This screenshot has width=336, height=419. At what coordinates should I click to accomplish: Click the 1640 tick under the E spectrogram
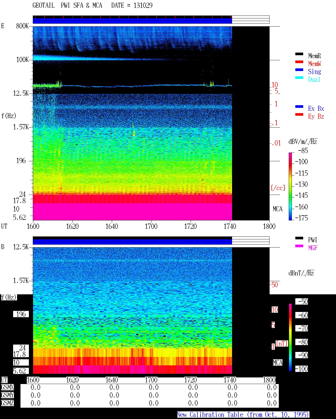(112, 226)
